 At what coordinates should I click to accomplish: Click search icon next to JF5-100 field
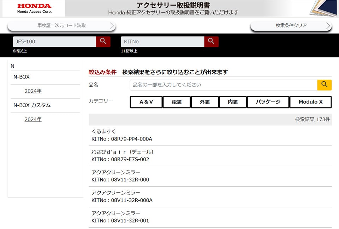tap(103, 42)
